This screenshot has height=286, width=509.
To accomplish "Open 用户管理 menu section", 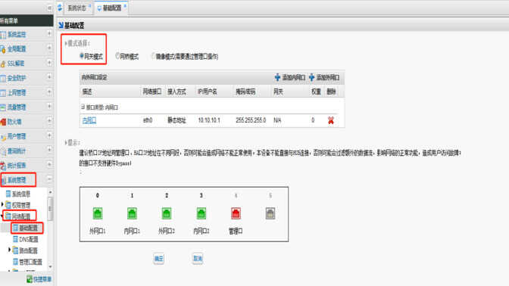I will [17, 136].
